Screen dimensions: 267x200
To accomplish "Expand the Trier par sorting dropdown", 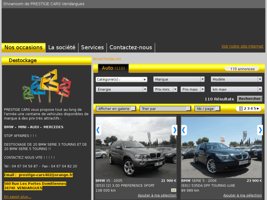I will 165,109.
